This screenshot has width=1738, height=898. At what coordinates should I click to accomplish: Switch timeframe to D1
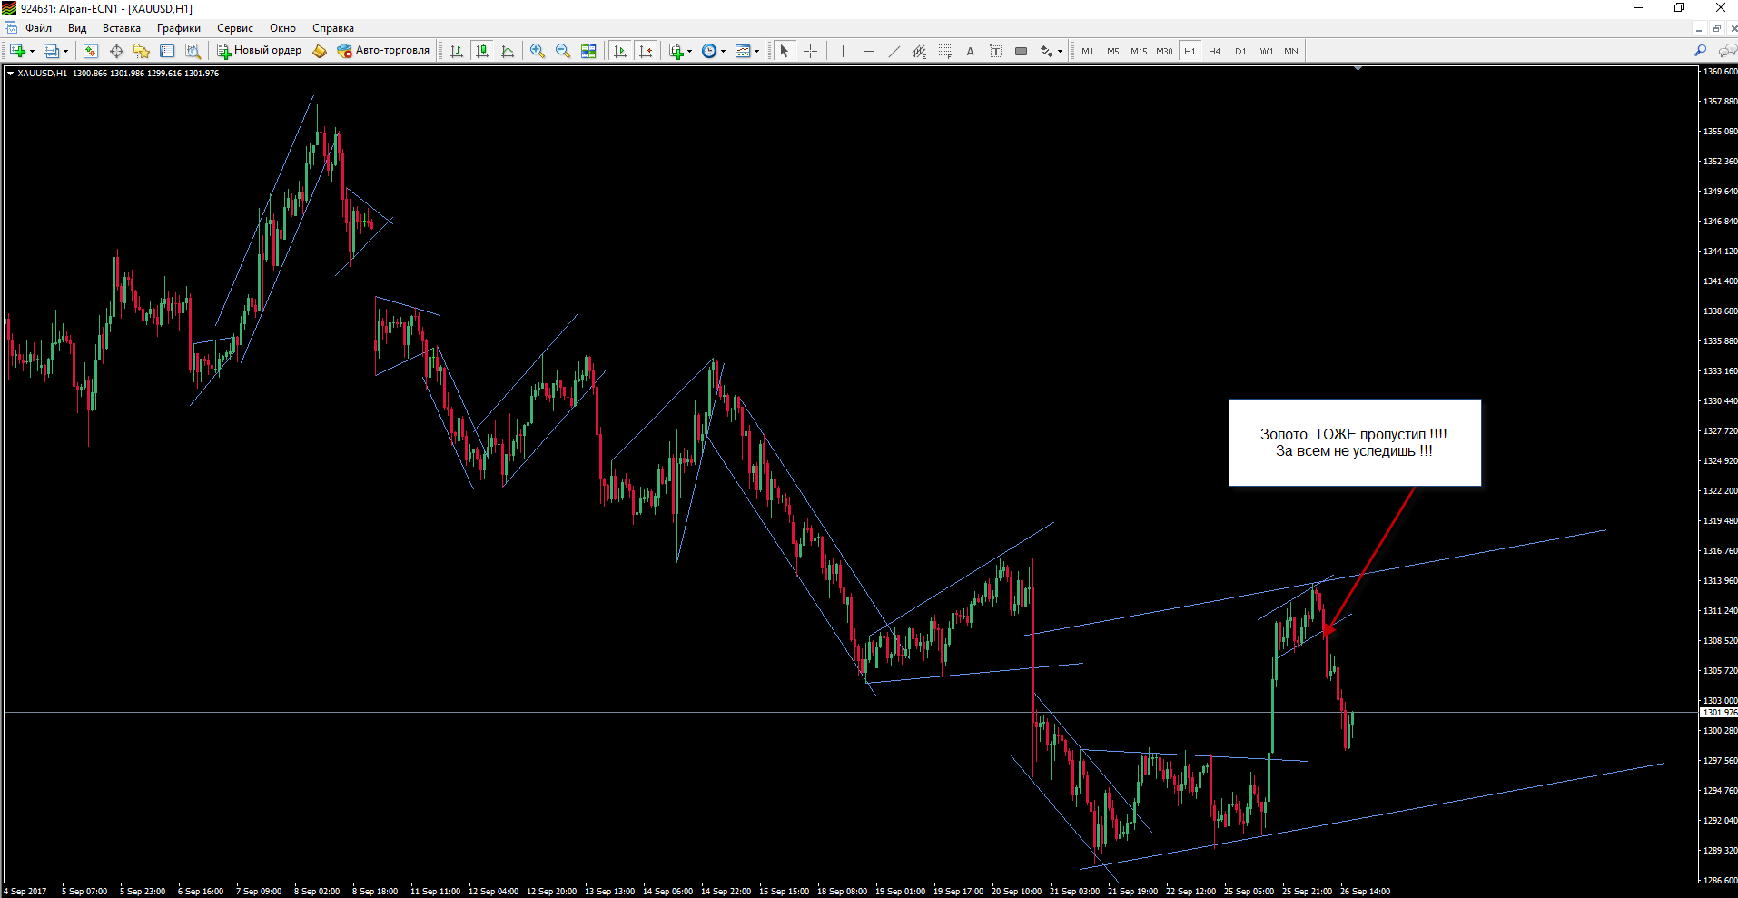[1240, 51]
